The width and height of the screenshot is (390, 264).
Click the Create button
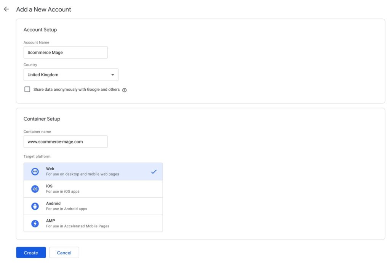pyautogui.click(x=30, y=252)
